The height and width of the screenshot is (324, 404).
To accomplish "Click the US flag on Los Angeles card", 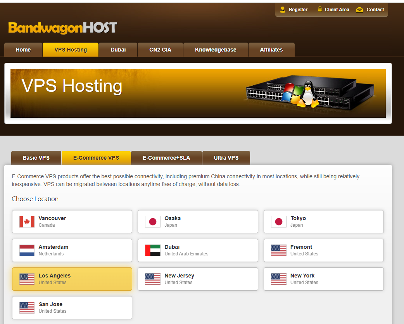I will [27, 279].
